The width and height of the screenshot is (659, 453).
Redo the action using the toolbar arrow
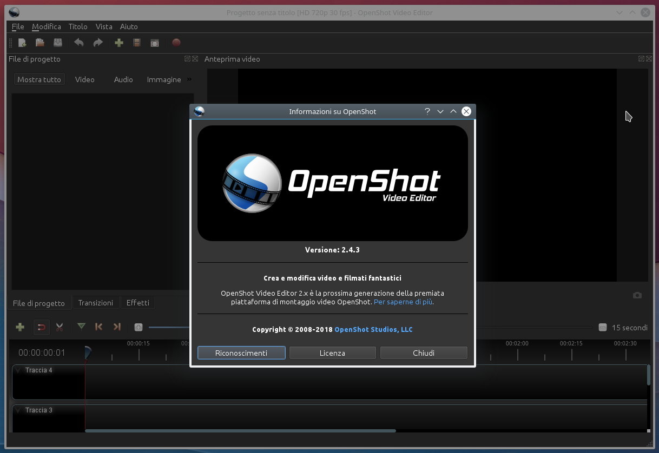click(98, 43)
